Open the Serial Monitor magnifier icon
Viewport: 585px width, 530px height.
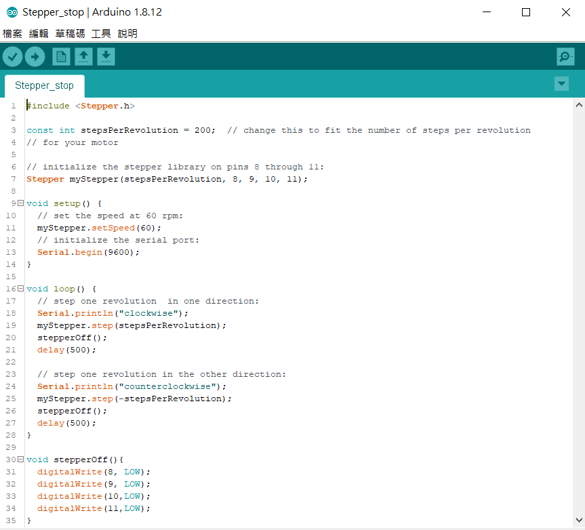(x=565, y=57)
